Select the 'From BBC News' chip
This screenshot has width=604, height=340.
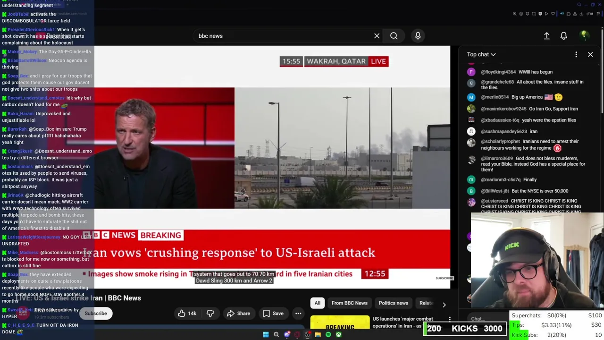(x=350, y=303)
